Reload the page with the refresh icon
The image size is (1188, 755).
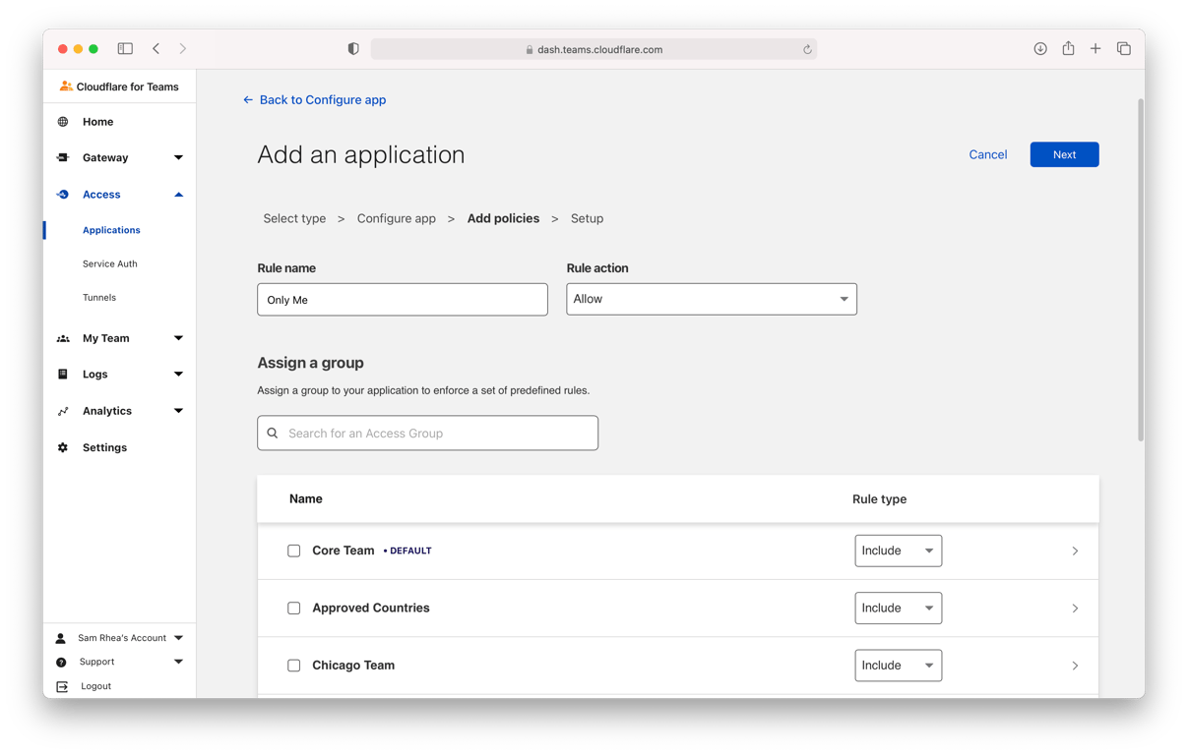point(807,49)
